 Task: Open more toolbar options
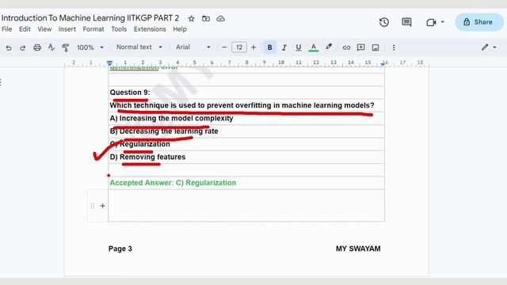(x=394, y=47)
